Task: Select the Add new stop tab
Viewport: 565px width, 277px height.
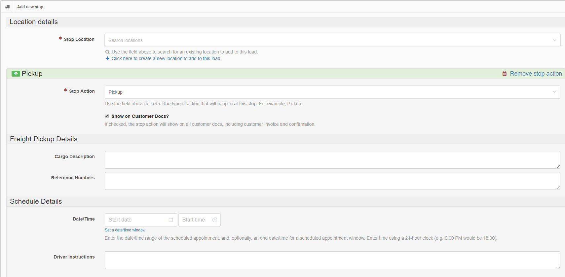Action: point(30,7)
